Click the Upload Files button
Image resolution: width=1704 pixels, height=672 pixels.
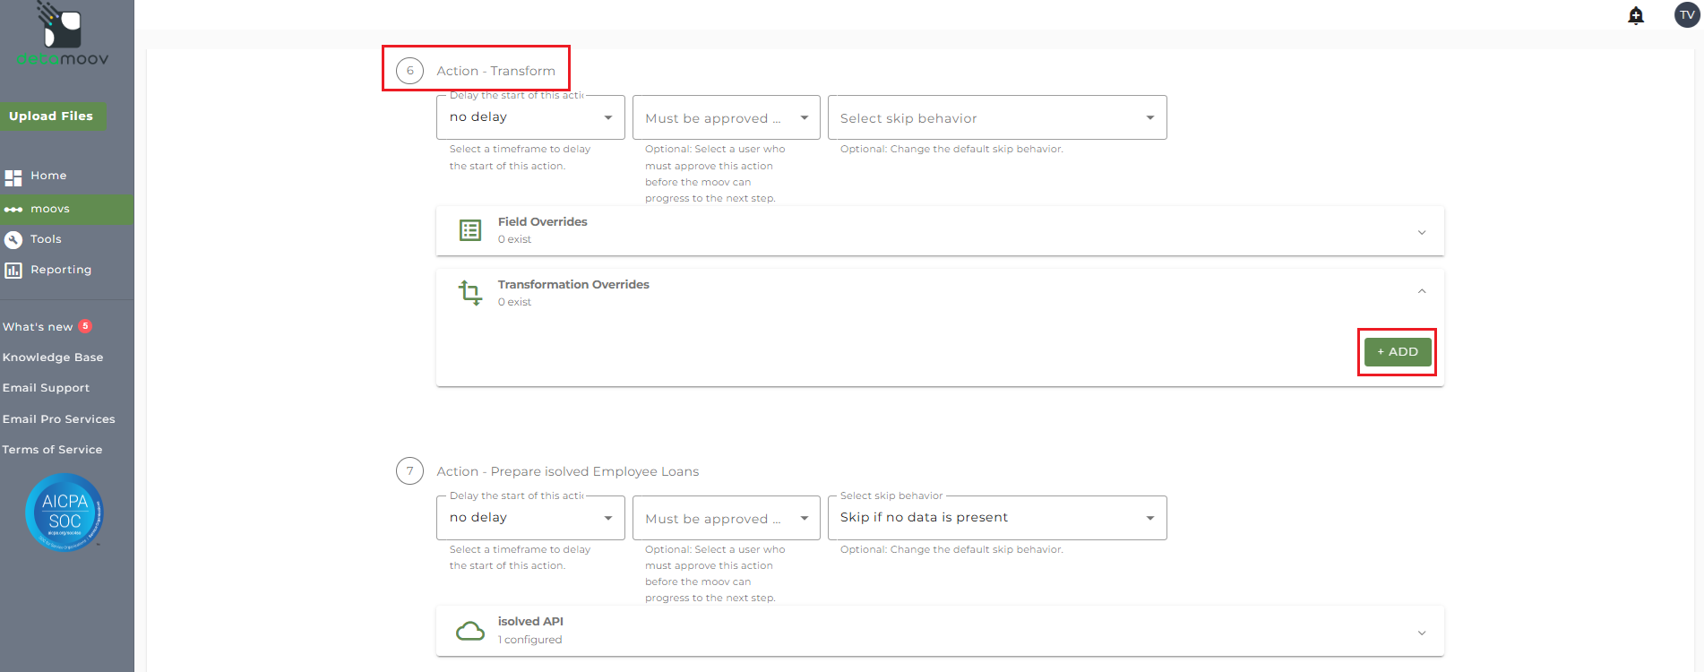51,116
